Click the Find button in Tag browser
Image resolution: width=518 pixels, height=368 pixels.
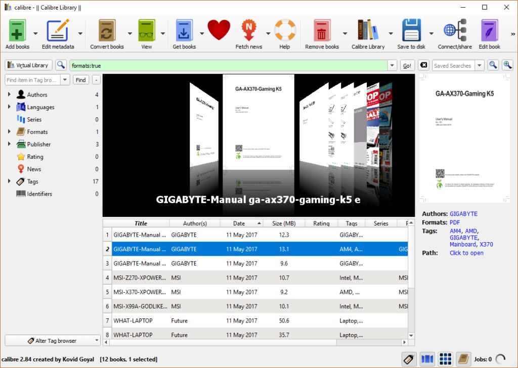[80, 79]
